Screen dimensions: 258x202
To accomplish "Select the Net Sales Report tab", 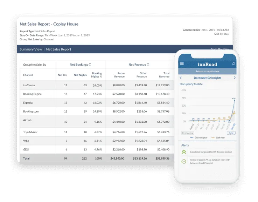I will pos(58,49).
